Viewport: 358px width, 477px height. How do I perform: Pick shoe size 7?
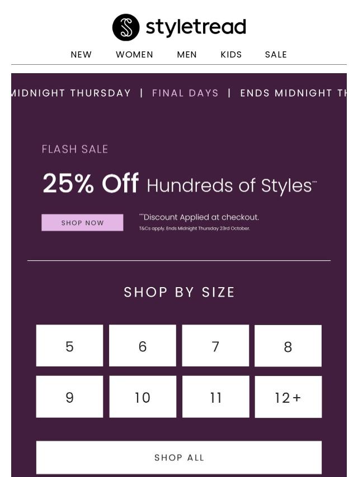point(215,346)
